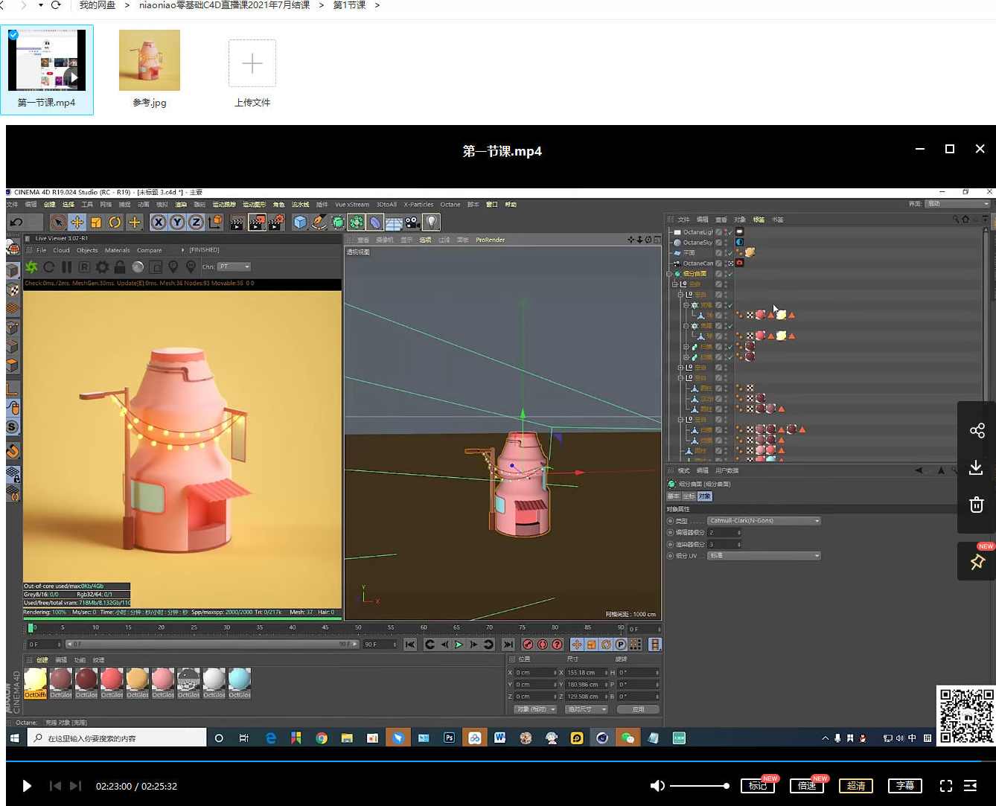Click the download icon on side panel

pyautogui.click(x=976, y=467)
